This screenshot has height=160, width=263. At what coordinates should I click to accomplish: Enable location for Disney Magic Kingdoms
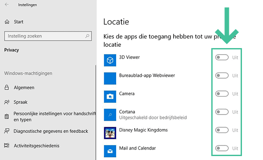[222, 130]
